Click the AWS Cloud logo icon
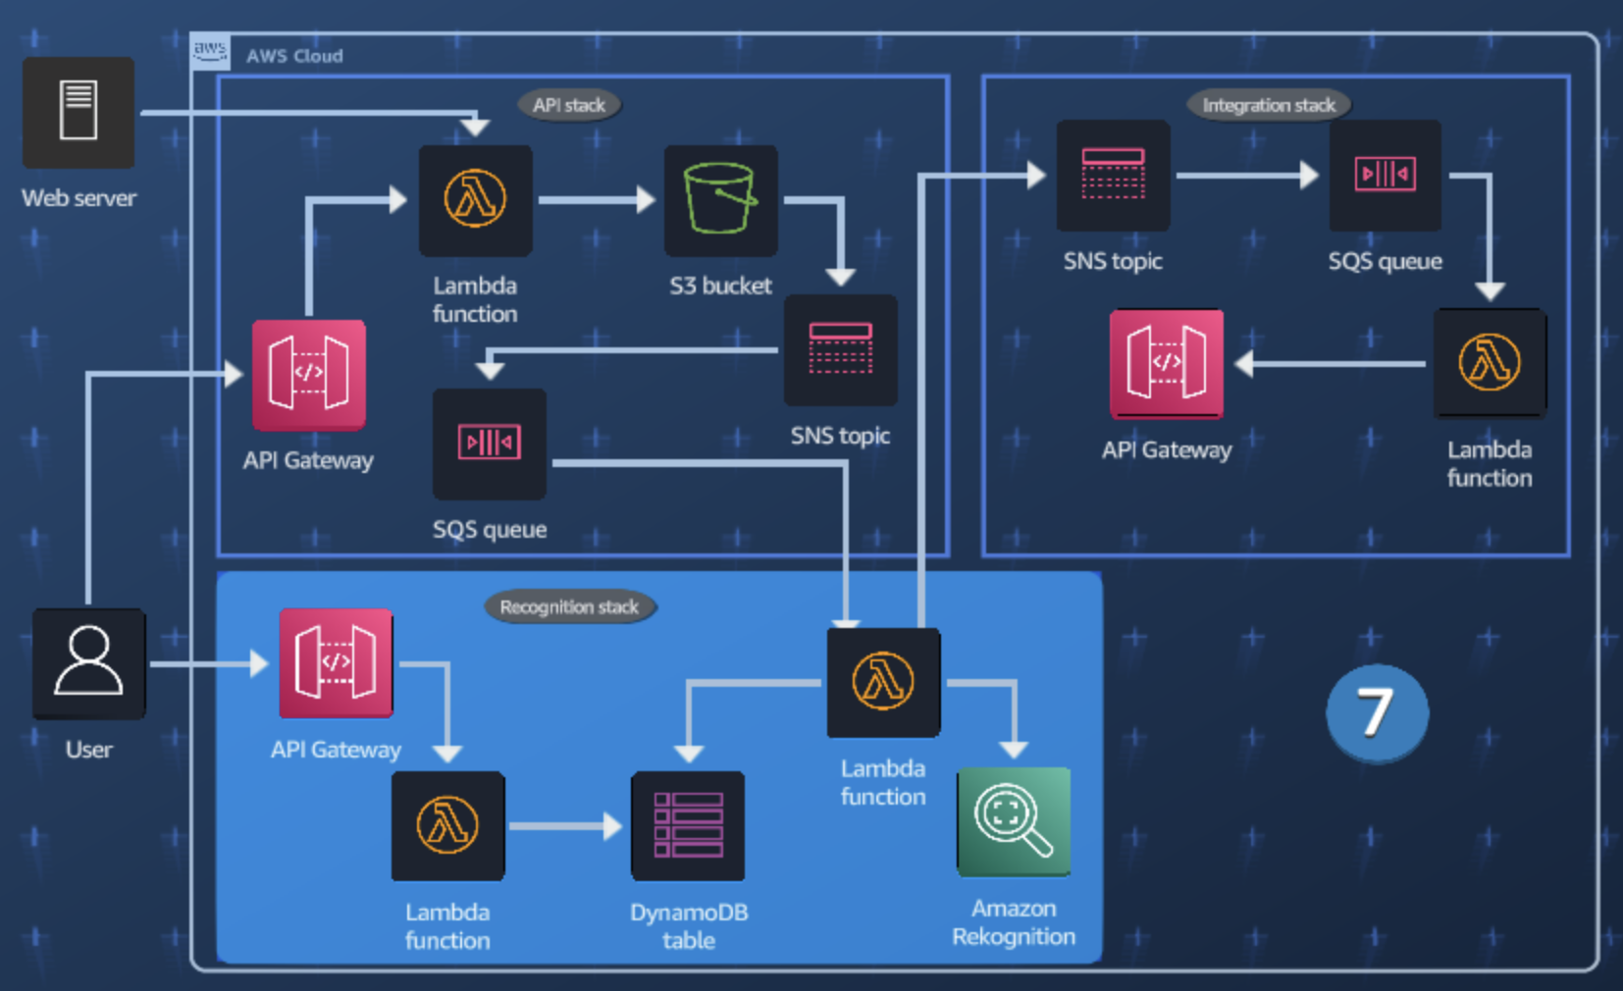This screenshot has width=1623, height=991. 210,51
